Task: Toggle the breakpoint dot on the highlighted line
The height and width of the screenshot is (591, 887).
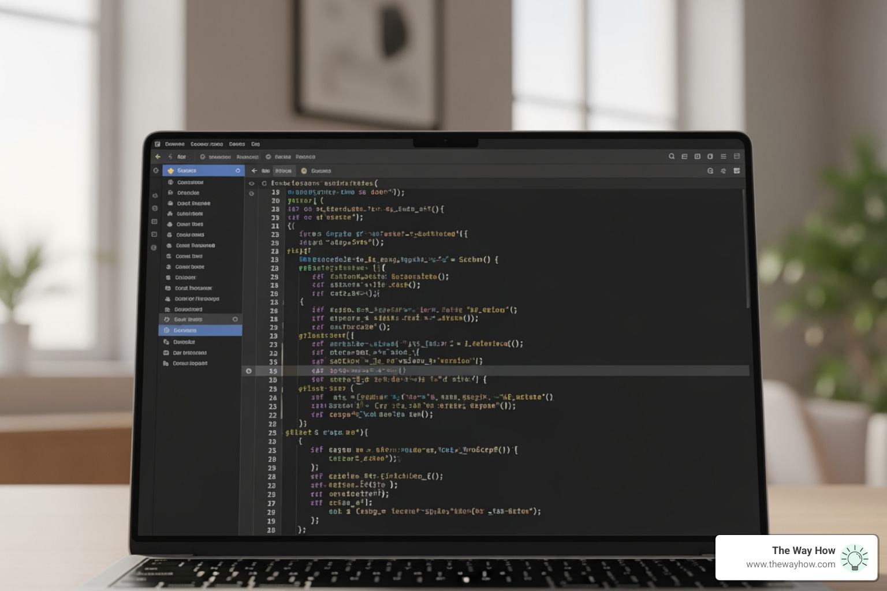Action: [x=249, y=371]
